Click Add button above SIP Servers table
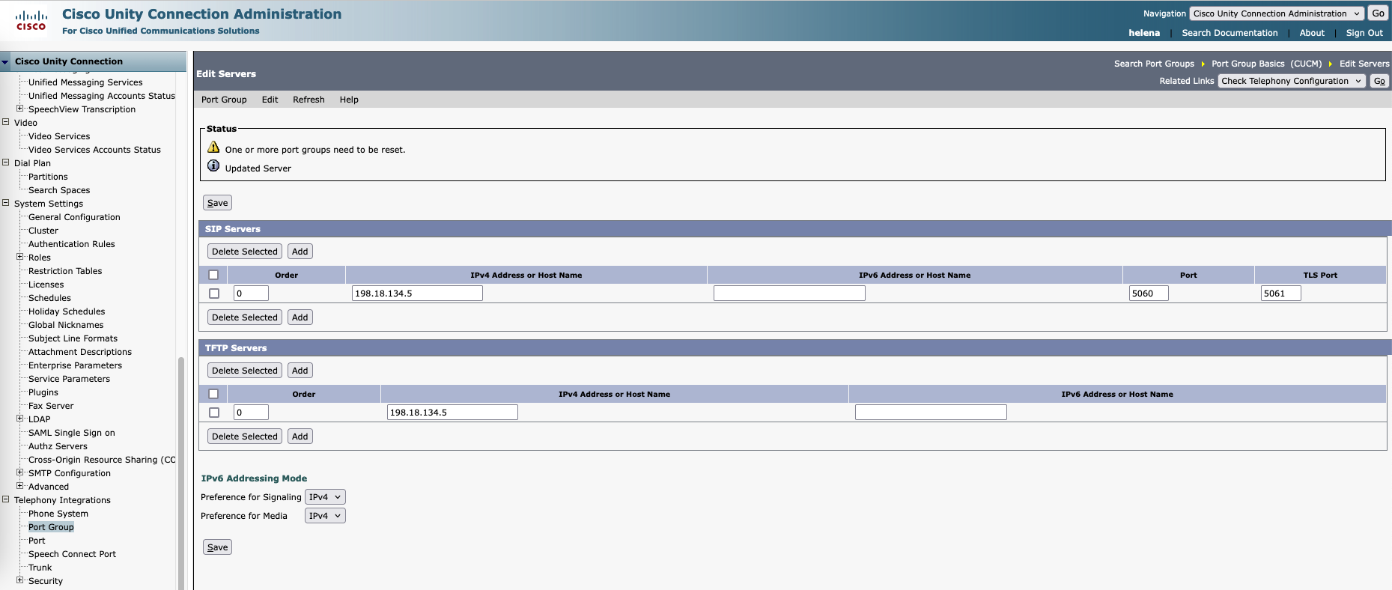 coord(300,252)
